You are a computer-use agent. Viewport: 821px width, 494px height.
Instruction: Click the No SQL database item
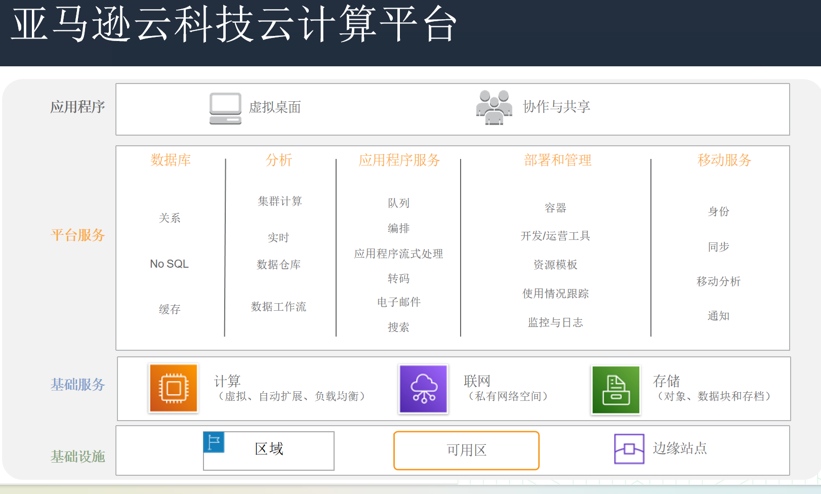[169, 264]
